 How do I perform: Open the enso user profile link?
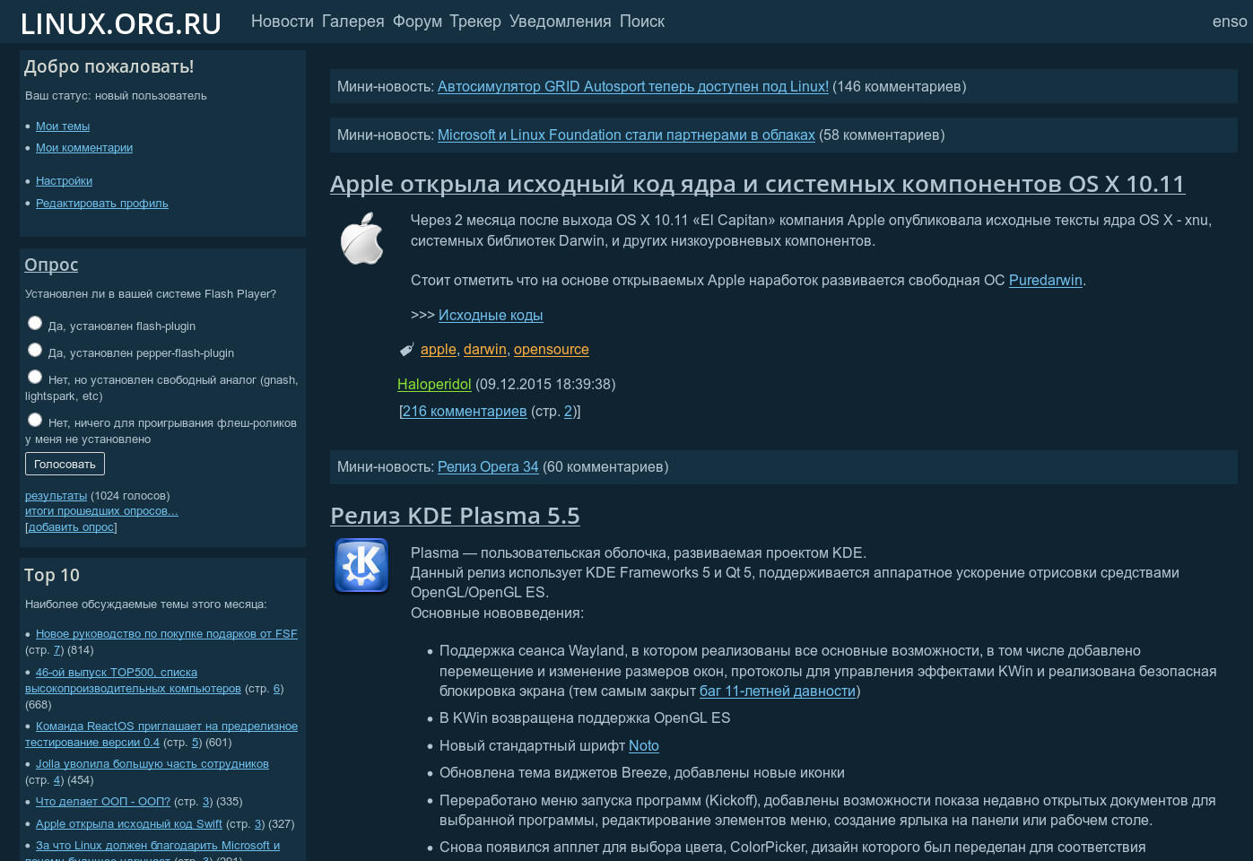(x=1230, y=22)
